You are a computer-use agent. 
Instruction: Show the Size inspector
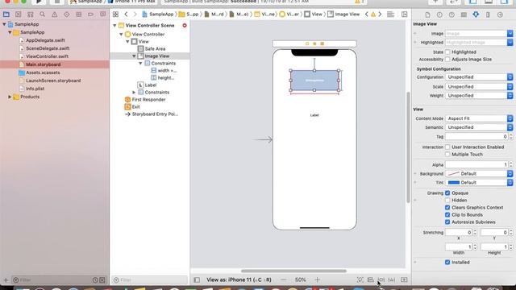coord(488,14)
